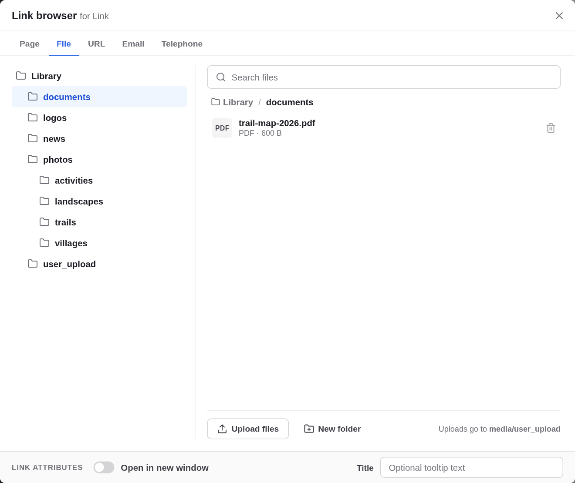Click the Open in new window label

(x=165, y=468)
